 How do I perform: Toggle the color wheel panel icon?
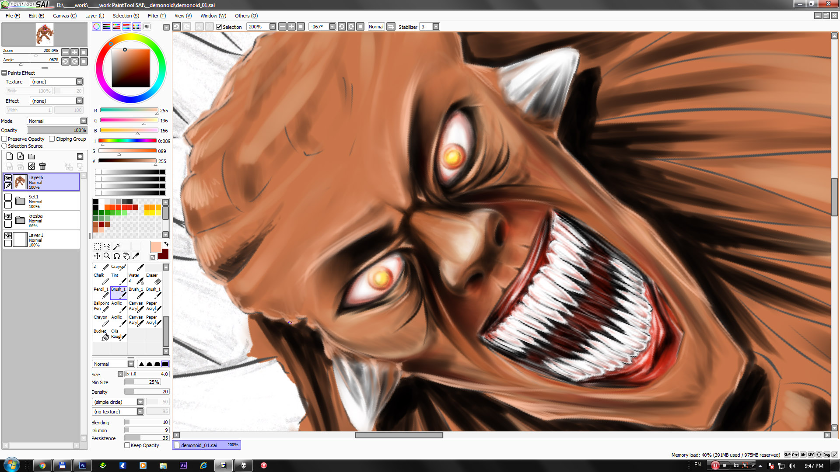96,27
